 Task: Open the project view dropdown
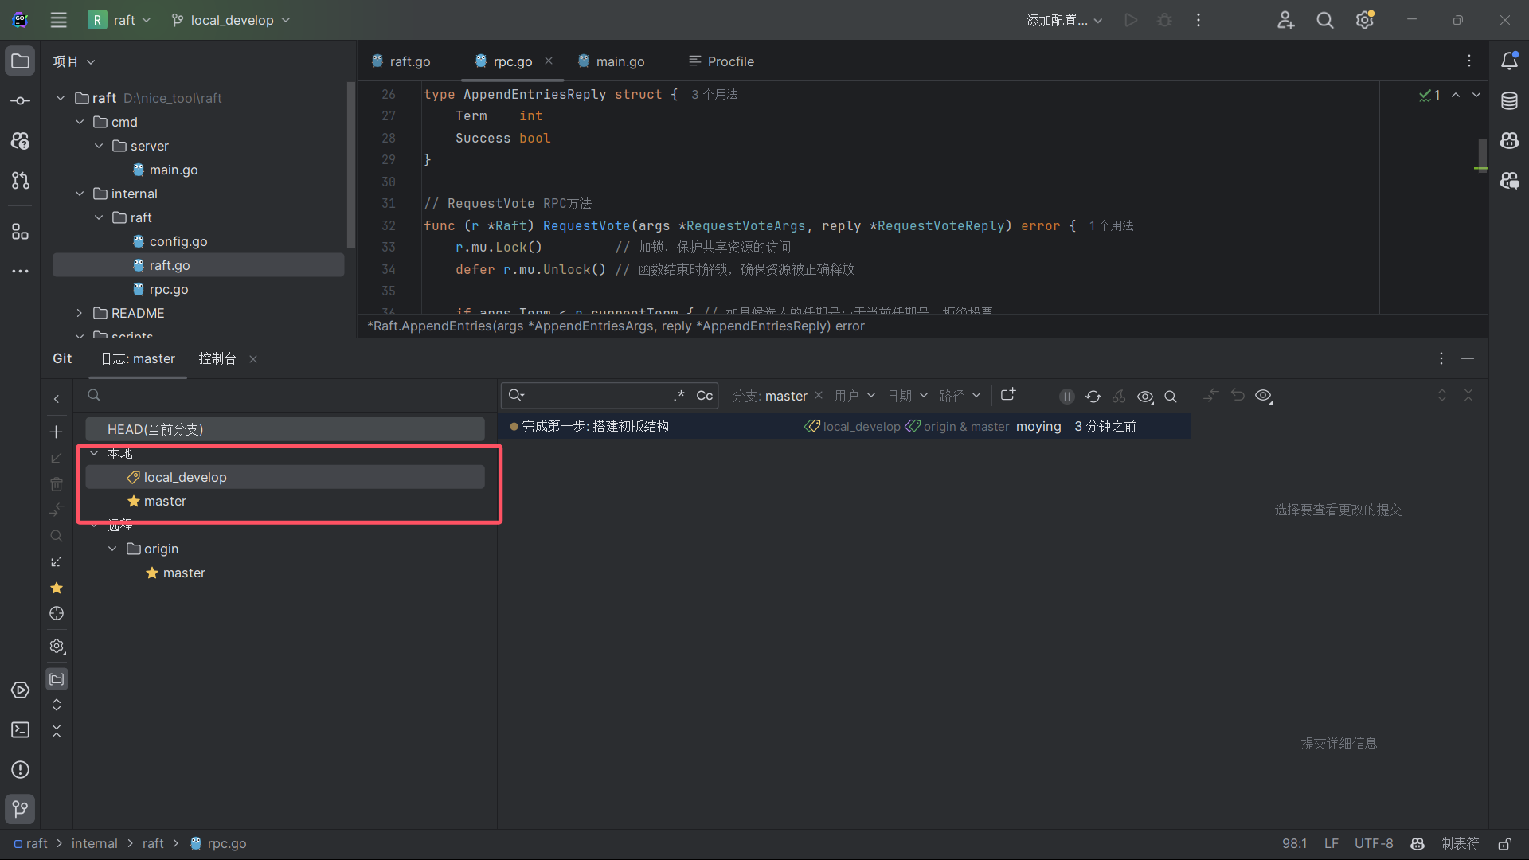(x=74, y=61)
